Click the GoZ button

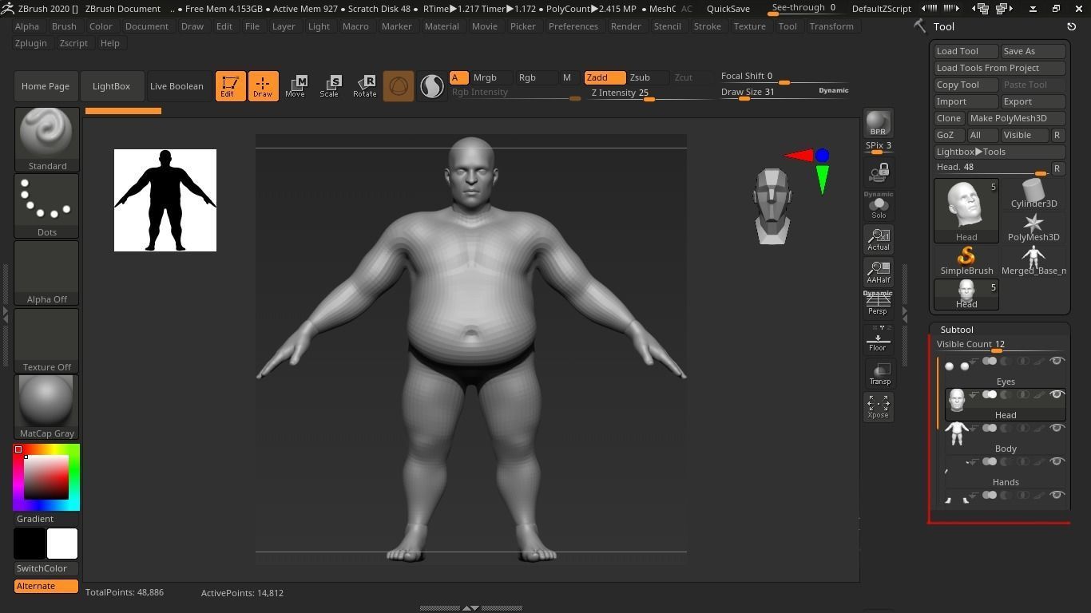[x=949, y=135]
